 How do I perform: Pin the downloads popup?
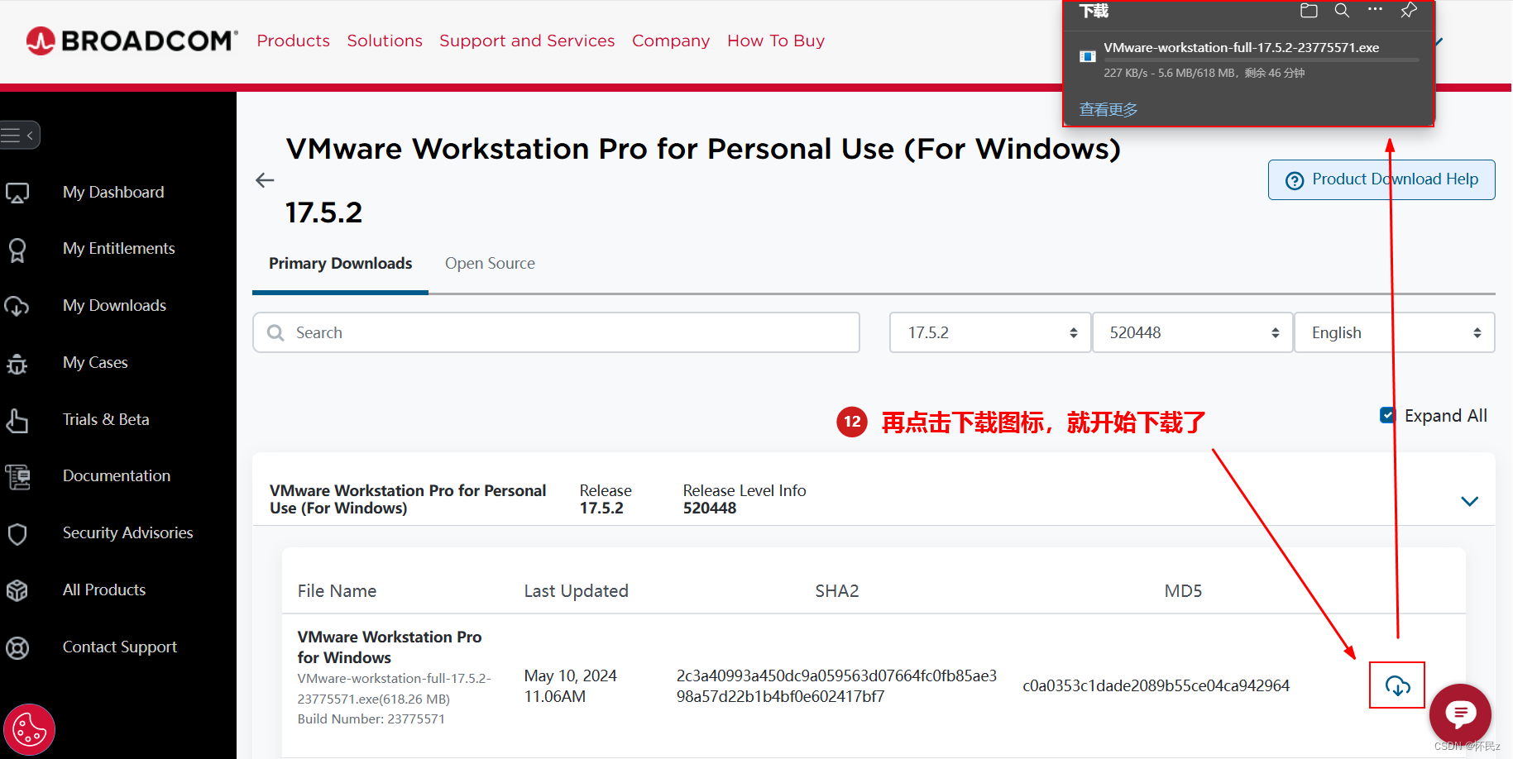pyautogui.click(x=1409, y=11)
